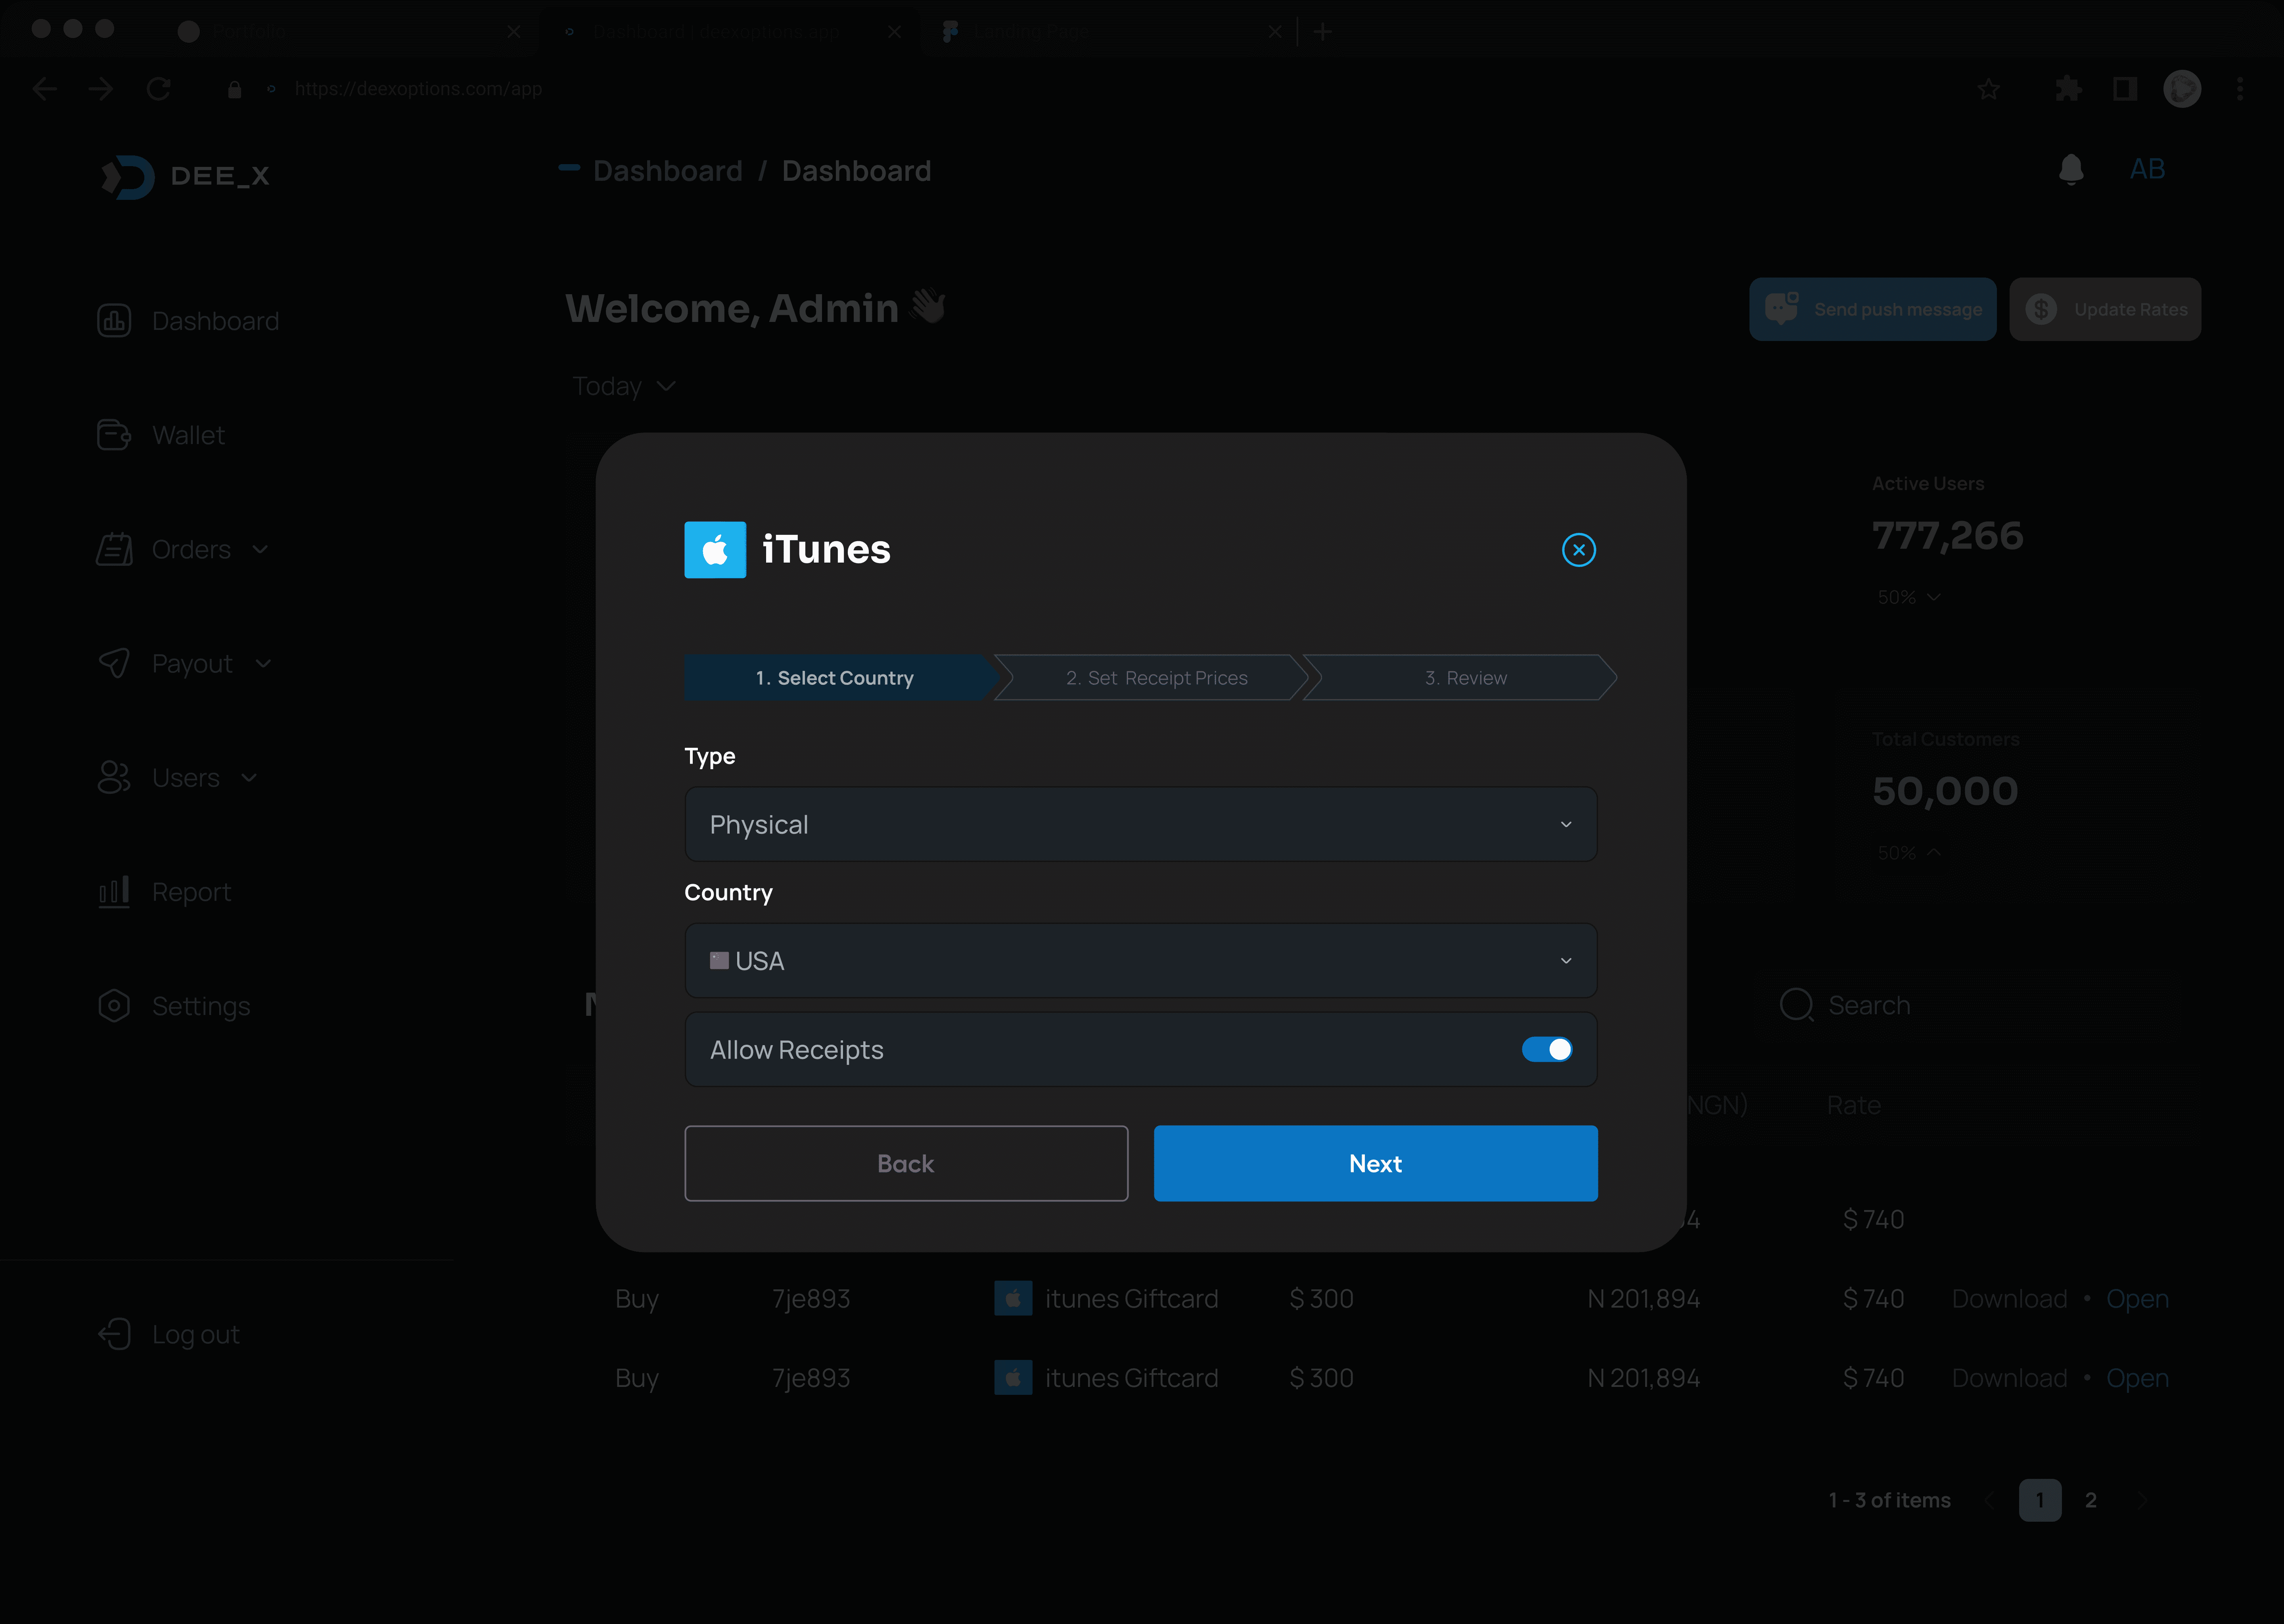
Task: Toggle the Allow Receipts switch
Action: click(x=1546, y=1049)
